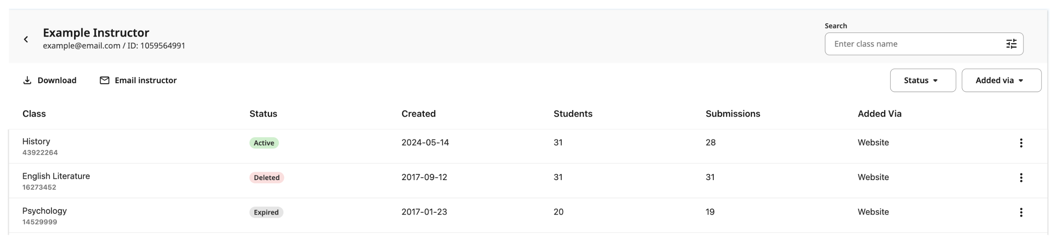Open the English Literature class
1054x242 pixels.
tap(56, 176)
